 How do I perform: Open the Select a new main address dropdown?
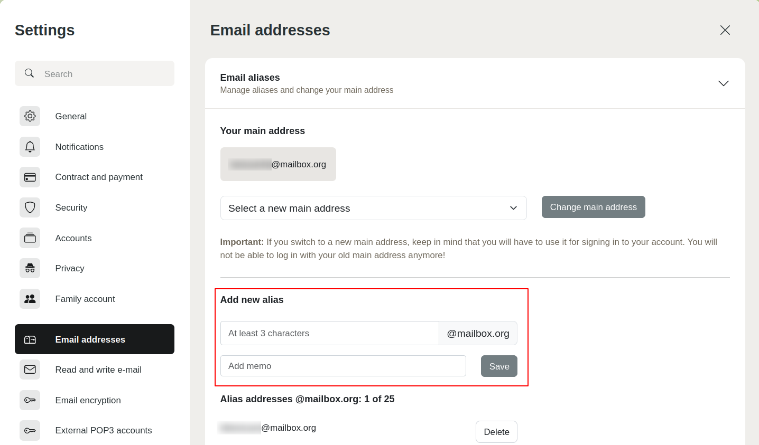click(x=373, y=208)
